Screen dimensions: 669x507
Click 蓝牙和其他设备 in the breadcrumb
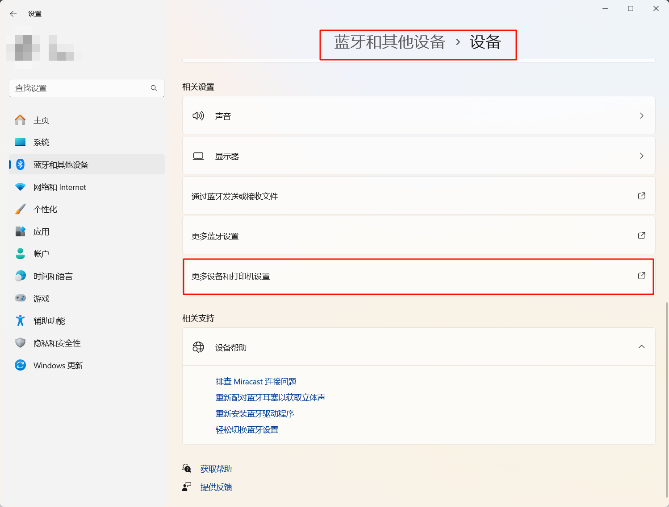390,42
